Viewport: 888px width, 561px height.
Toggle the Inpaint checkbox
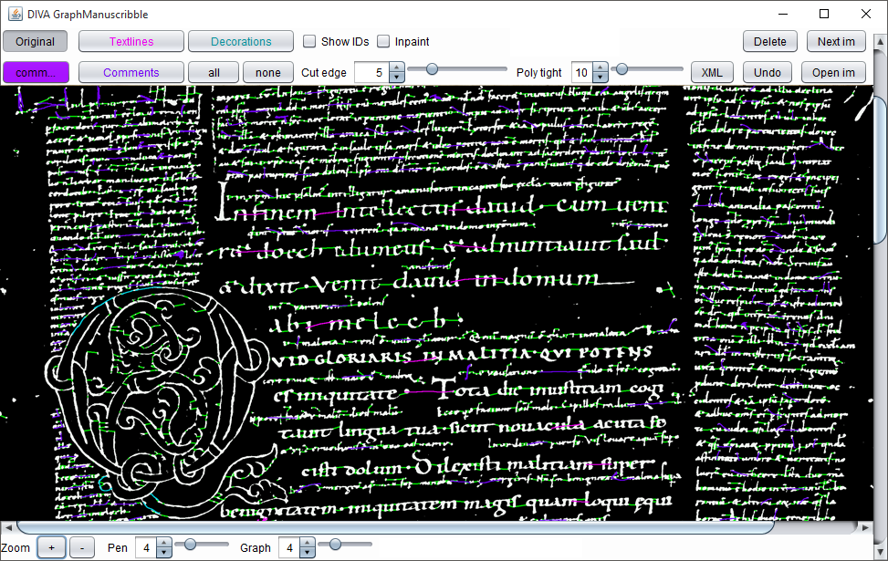click(383, 41)
